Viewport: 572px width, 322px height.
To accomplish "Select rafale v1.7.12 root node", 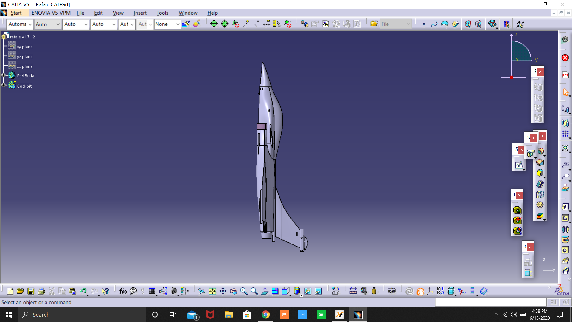I will [x=22, y=37].
